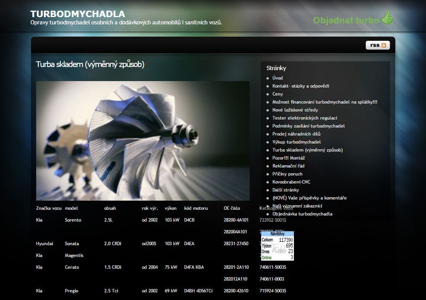Image resolution: width=426 pixels, height=300 pixels.
Task: Click the kód motoru column header
Action: 196,208
